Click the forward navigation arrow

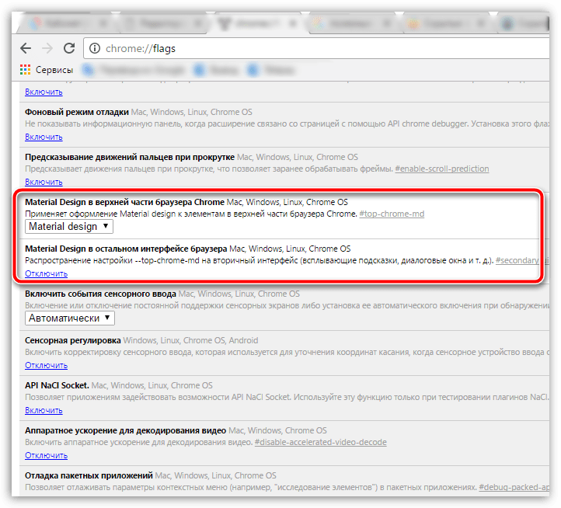(47, 48)
